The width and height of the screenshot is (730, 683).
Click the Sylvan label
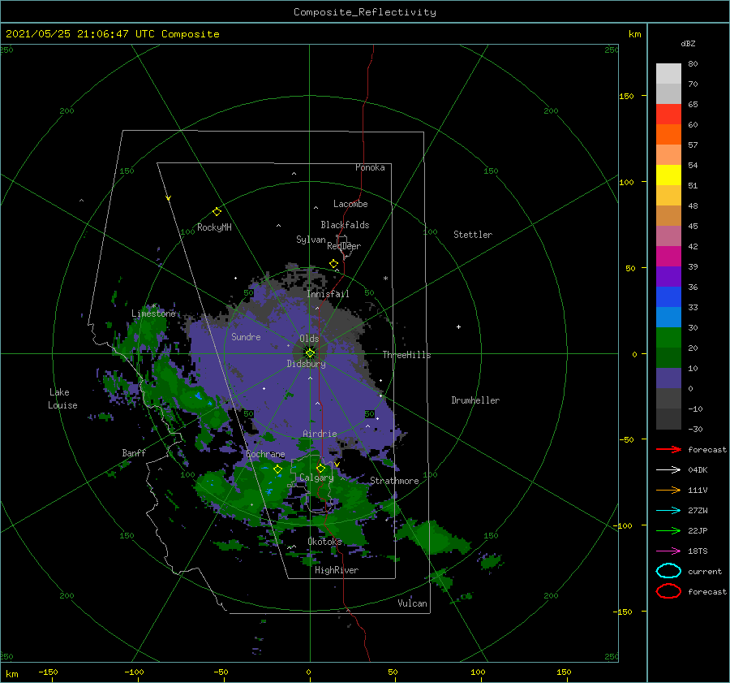[311, 240]
